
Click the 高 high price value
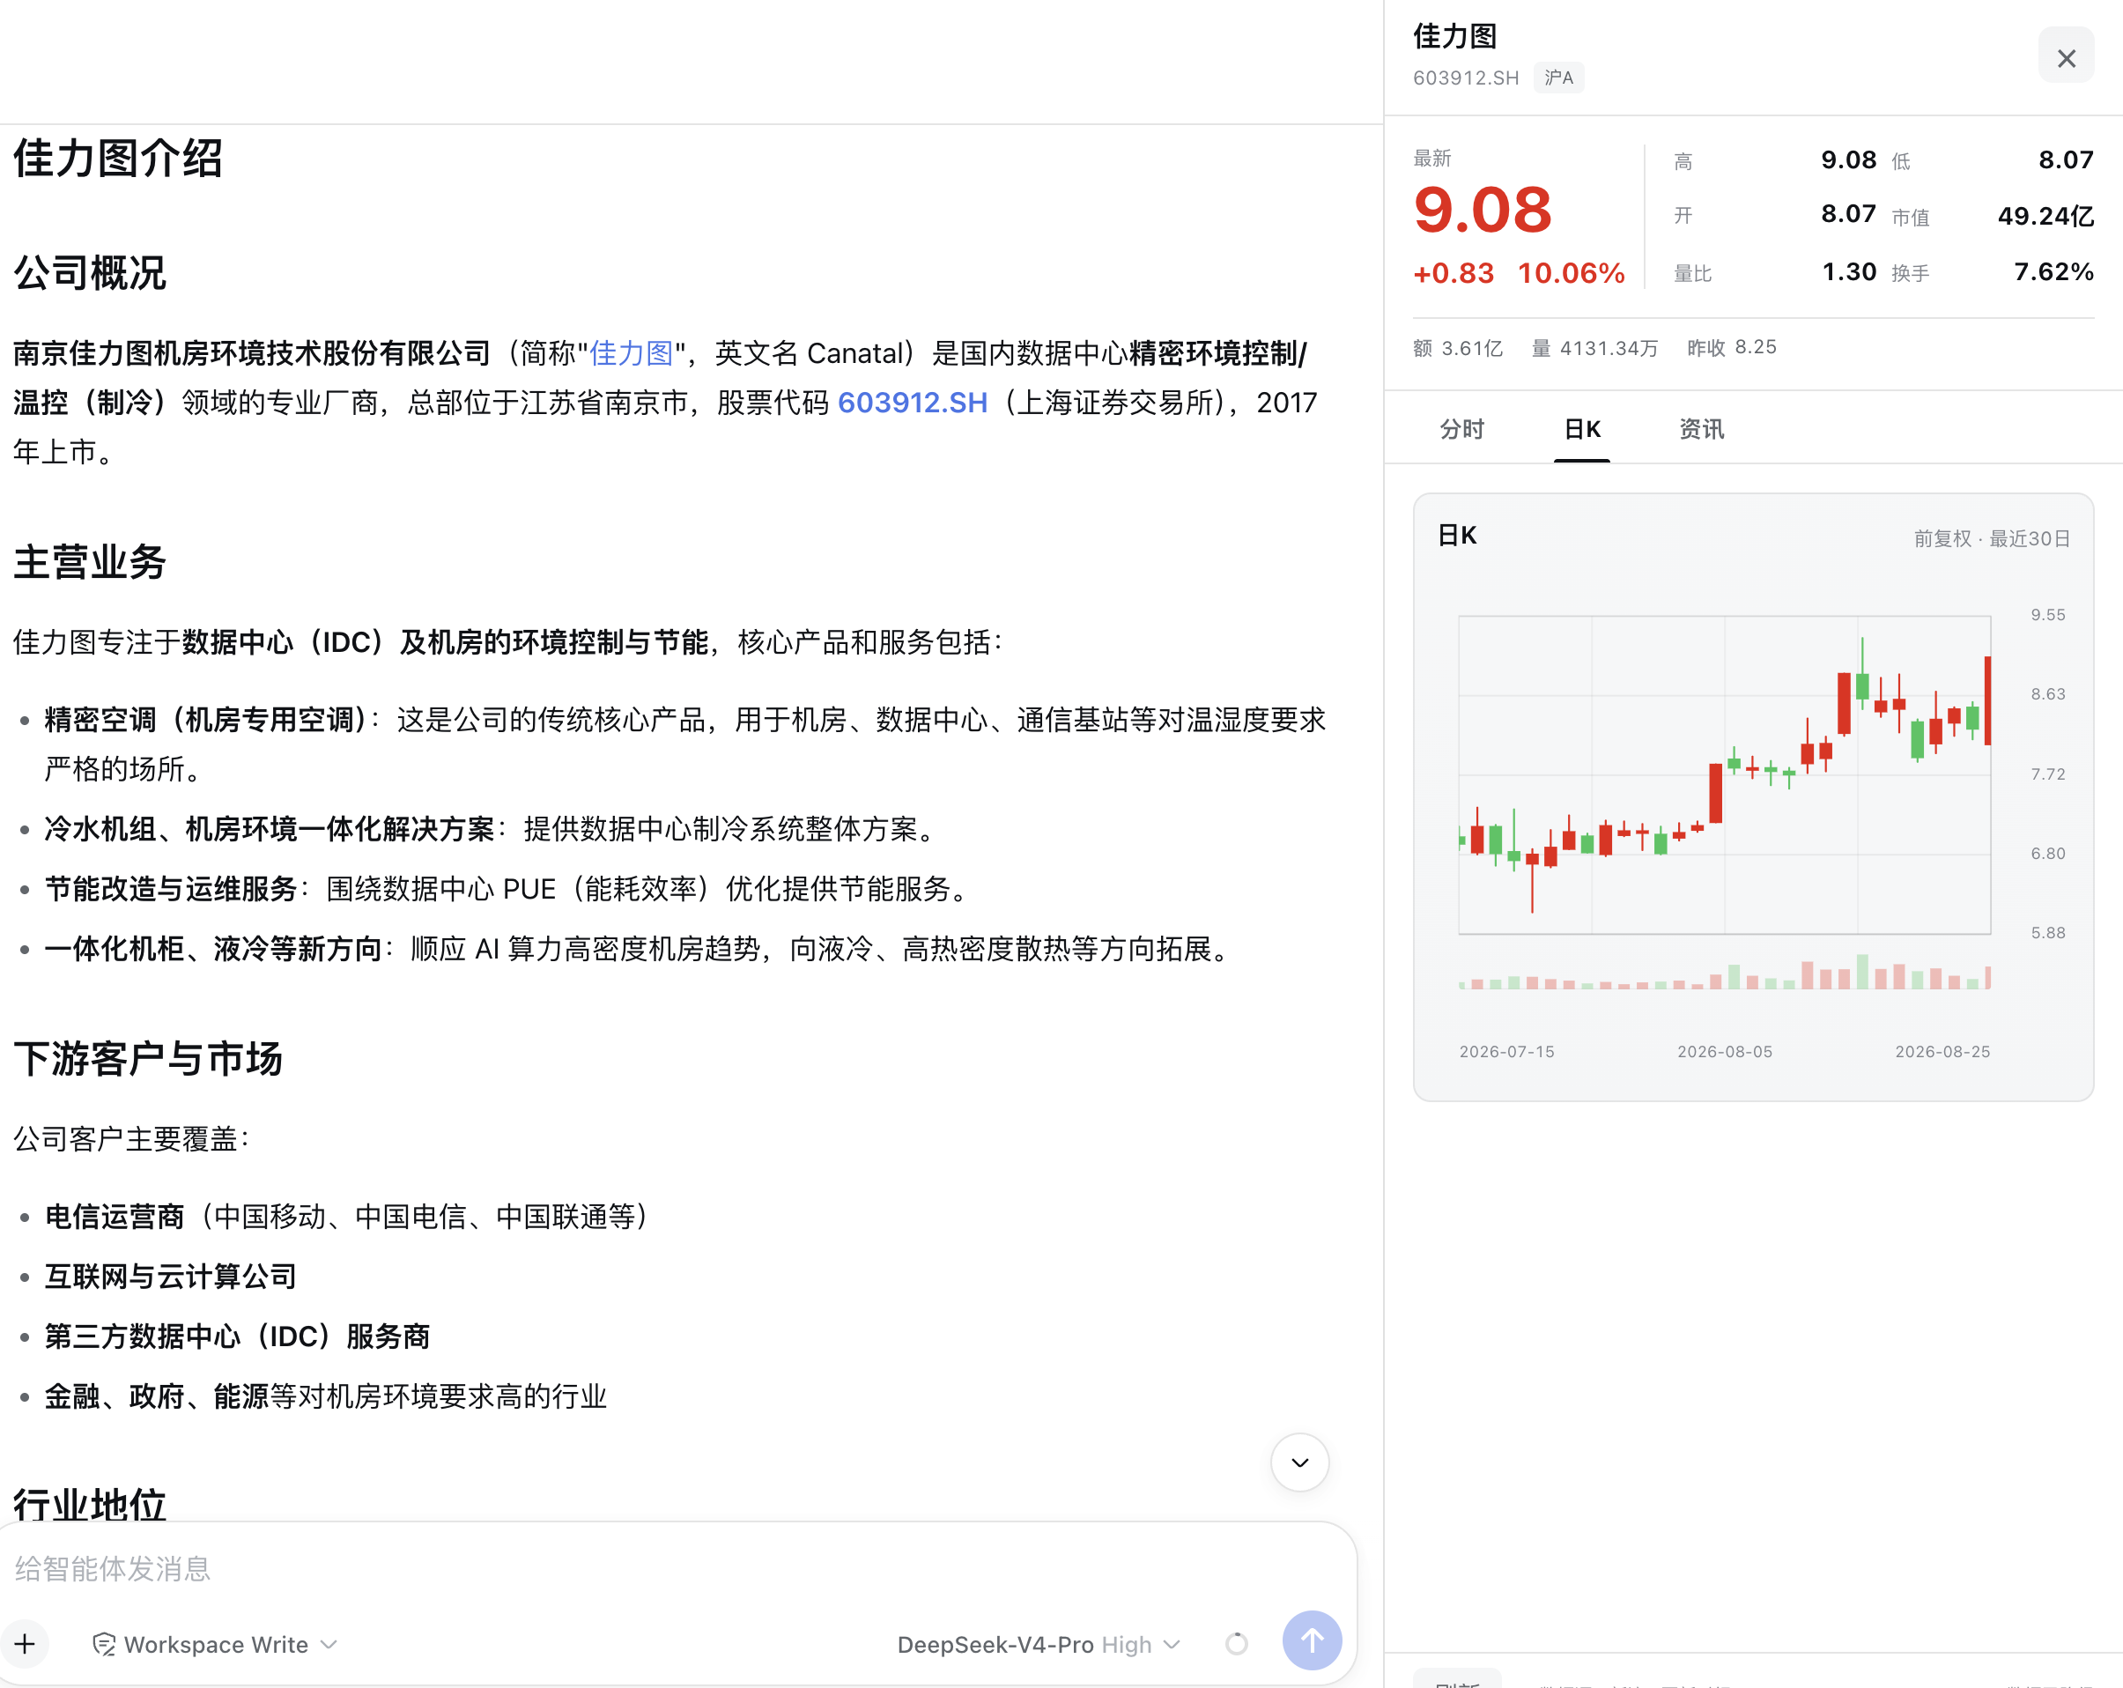[x=1848, y=159]
